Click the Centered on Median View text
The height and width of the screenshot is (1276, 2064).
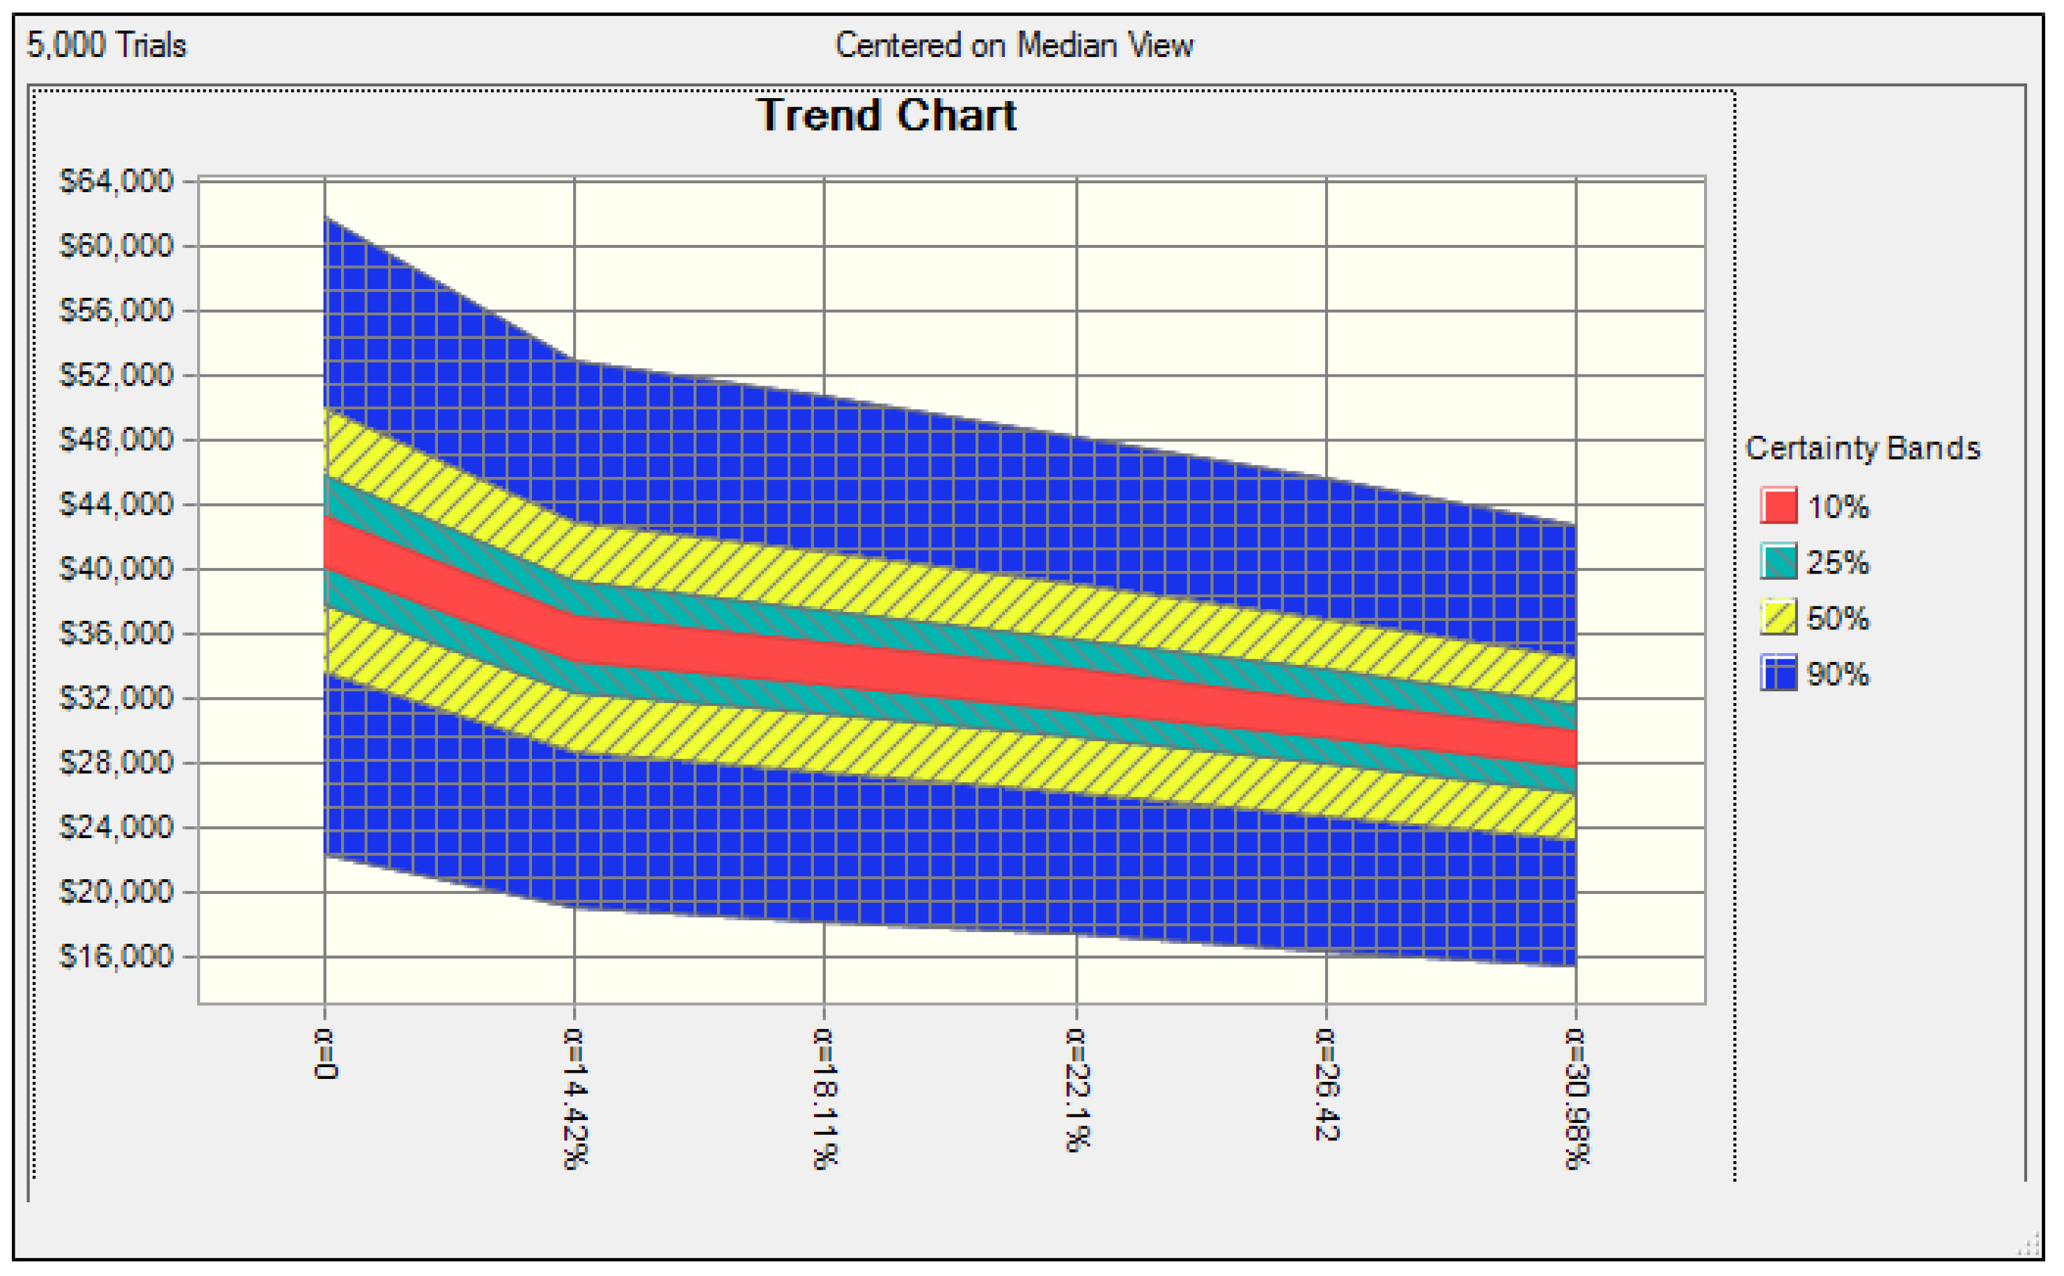[x=1014, y=45]
